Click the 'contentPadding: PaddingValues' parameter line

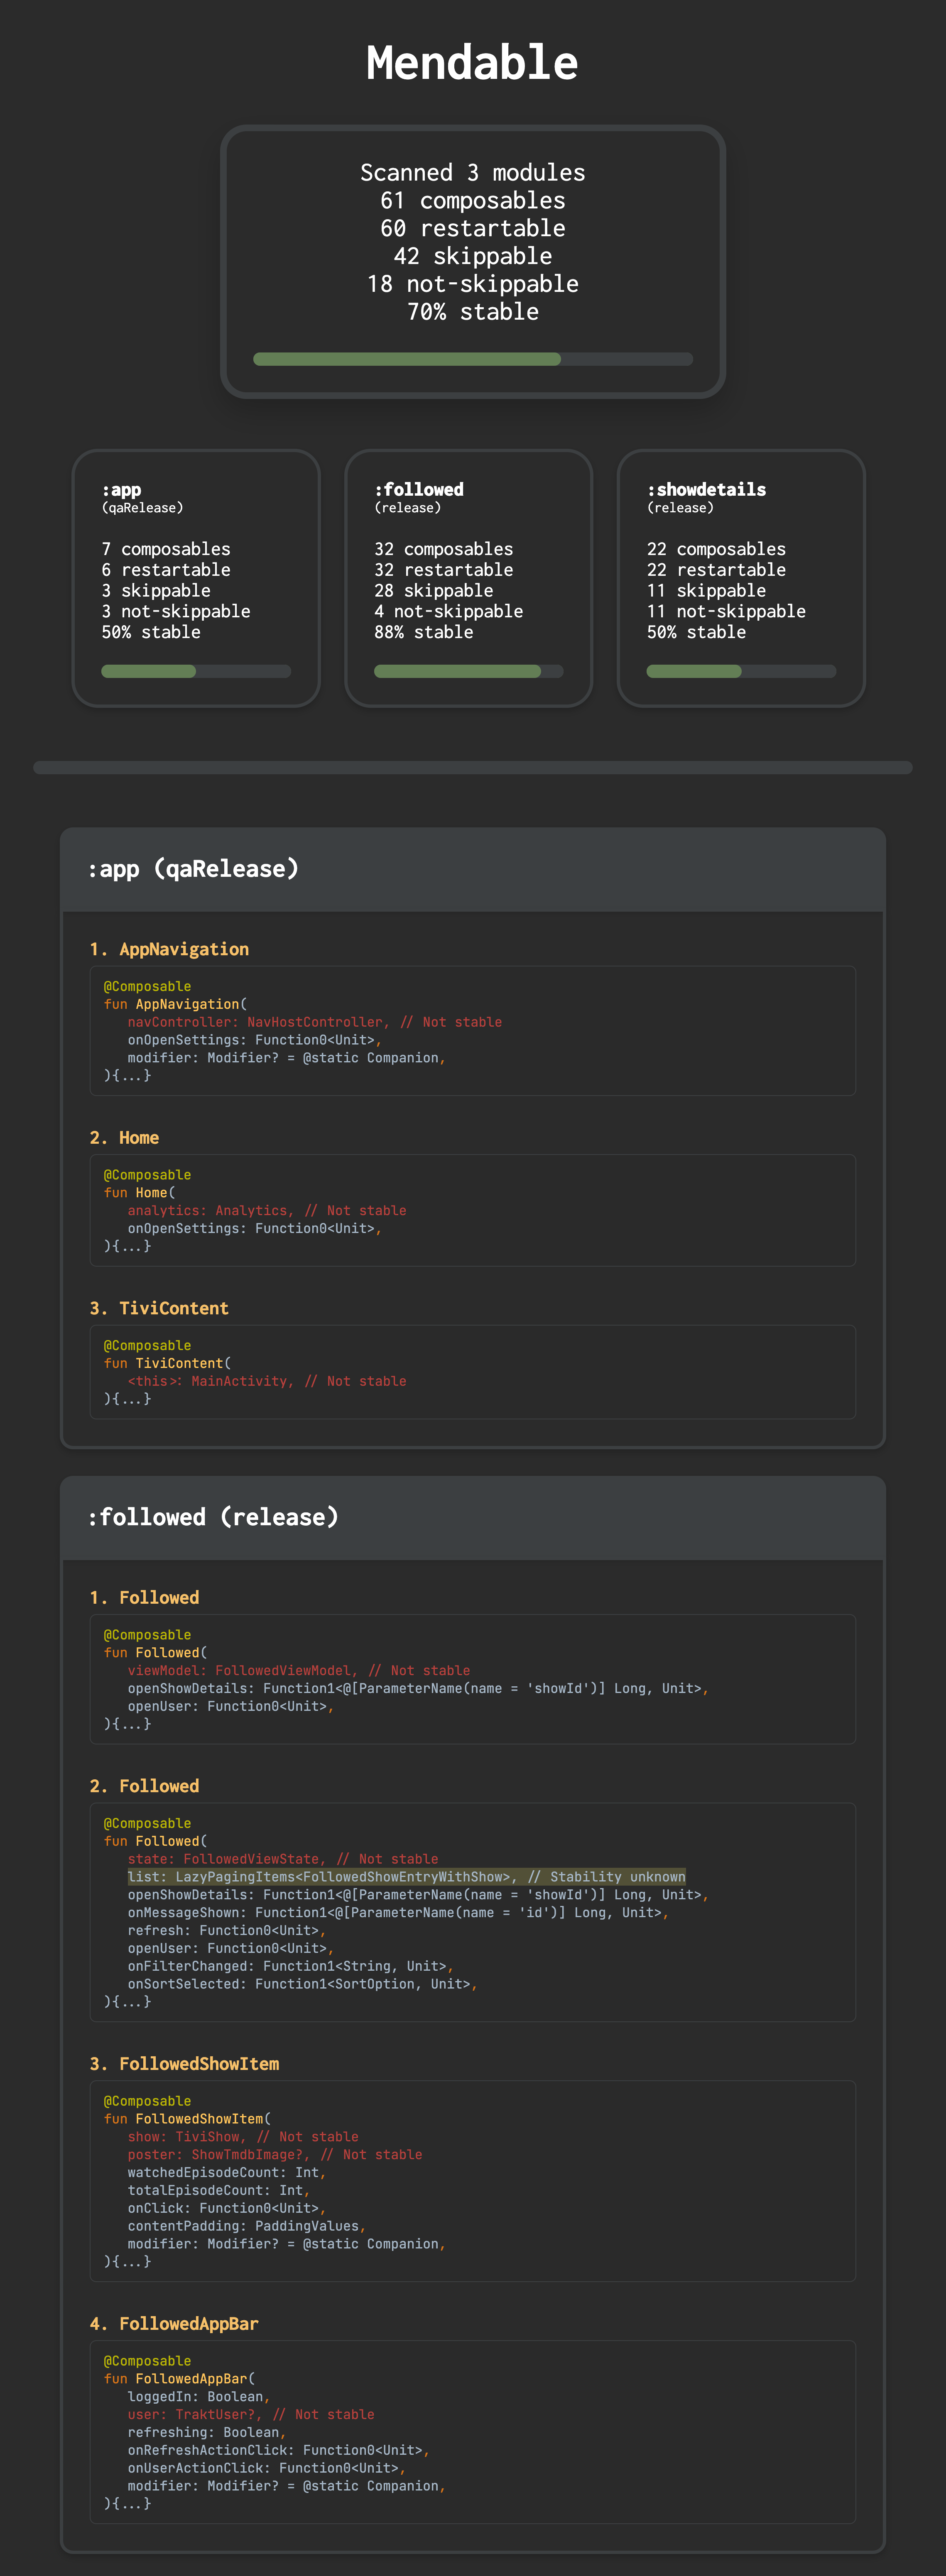pyautogui.click(x=247, y=2226)
